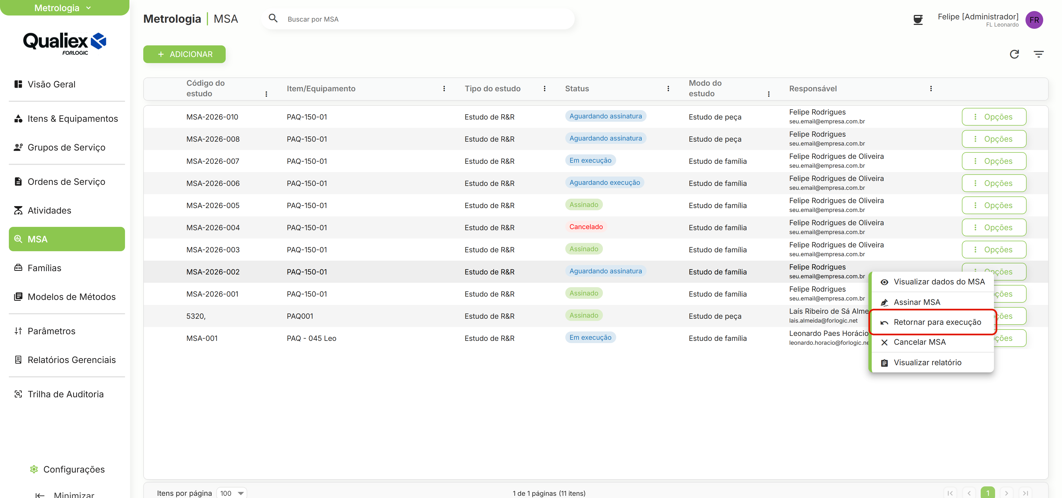
Task: Click the Trilha de Auditoria icon
Action: point(18,394)
